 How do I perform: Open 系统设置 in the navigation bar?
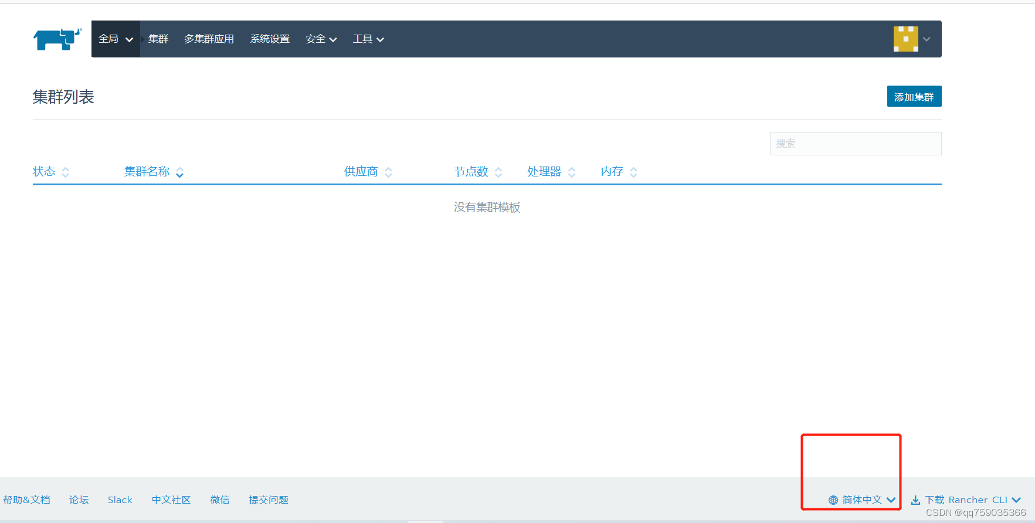[270, 39]
